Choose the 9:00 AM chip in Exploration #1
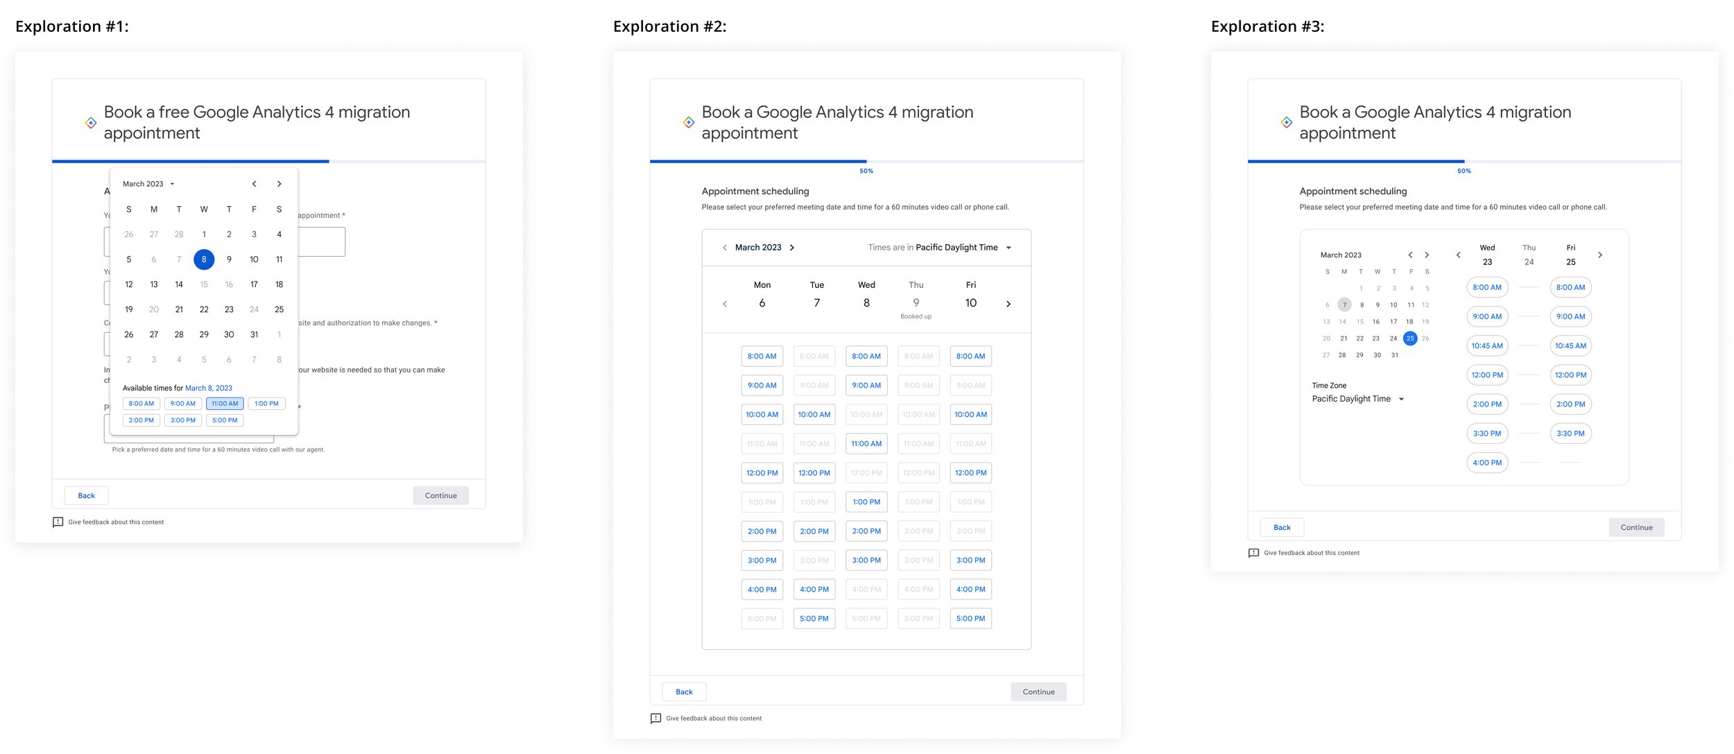 [183, 404]
